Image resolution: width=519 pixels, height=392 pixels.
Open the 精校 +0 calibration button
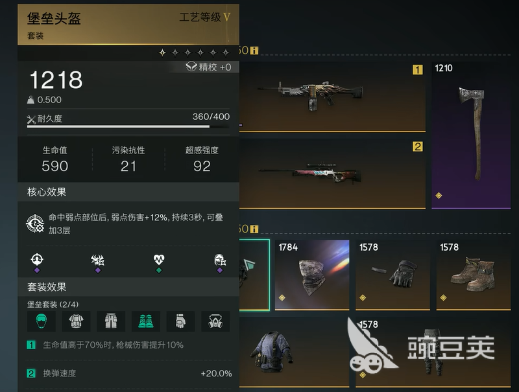point(208,67)
